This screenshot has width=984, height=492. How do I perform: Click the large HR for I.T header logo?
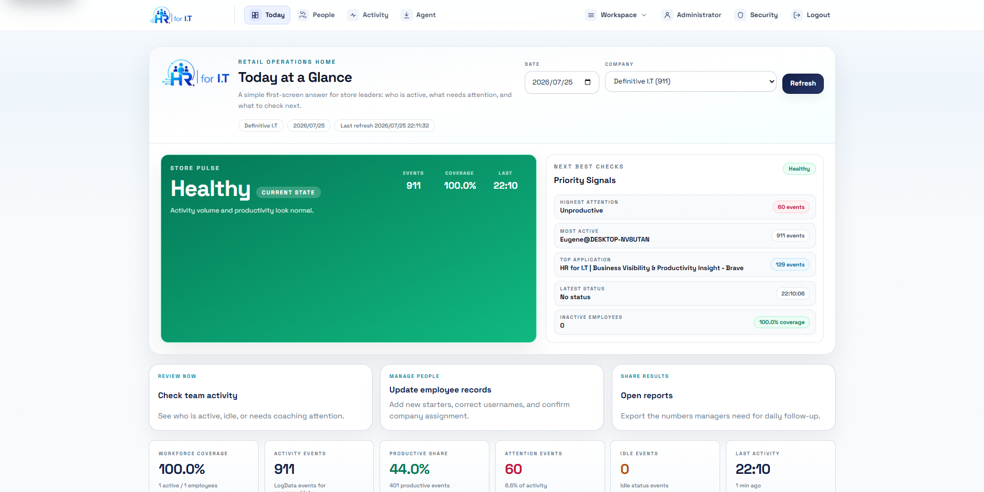click(x=195, y=73)
